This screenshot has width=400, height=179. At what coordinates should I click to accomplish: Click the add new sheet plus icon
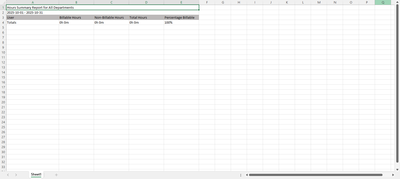[56, 175]
